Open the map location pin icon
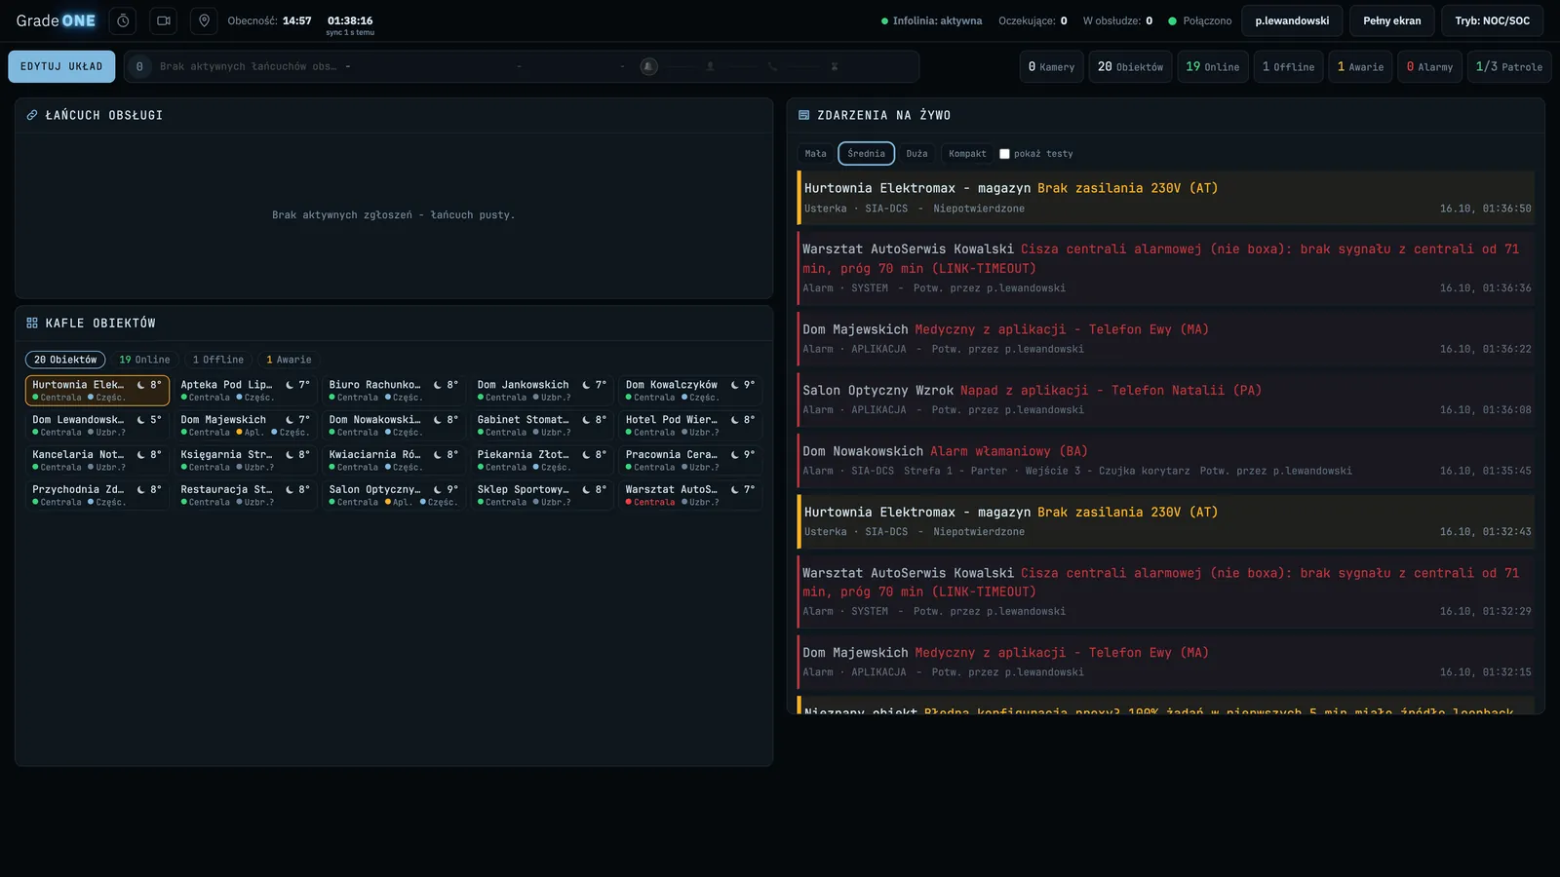 [204, 20]
